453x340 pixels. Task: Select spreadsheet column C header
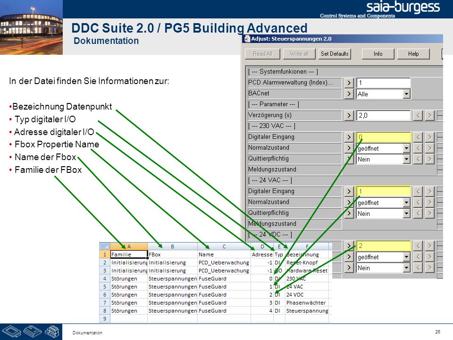pos(224,246)
